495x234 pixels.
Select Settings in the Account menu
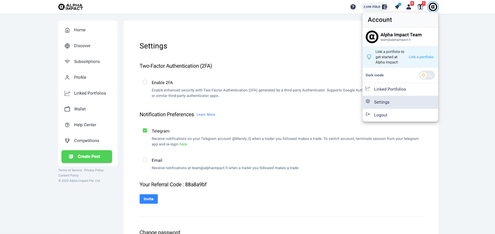pyautogui.click(x=382, y=102)
